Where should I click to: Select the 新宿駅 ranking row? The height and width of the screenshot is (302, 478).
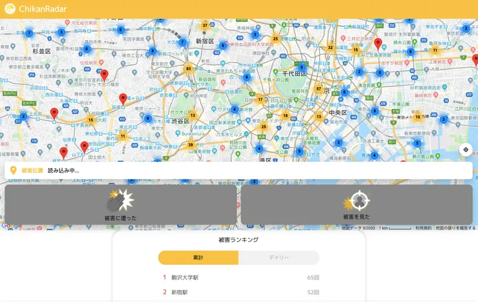(x=241, y=292)
